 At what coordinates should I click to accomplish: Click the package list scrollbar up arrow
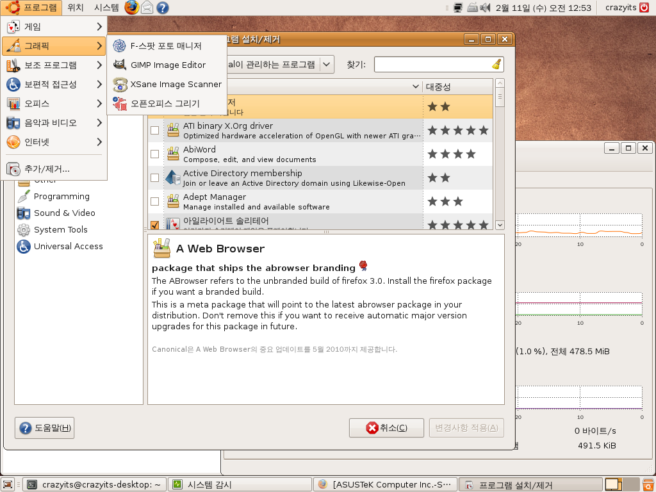500,83
